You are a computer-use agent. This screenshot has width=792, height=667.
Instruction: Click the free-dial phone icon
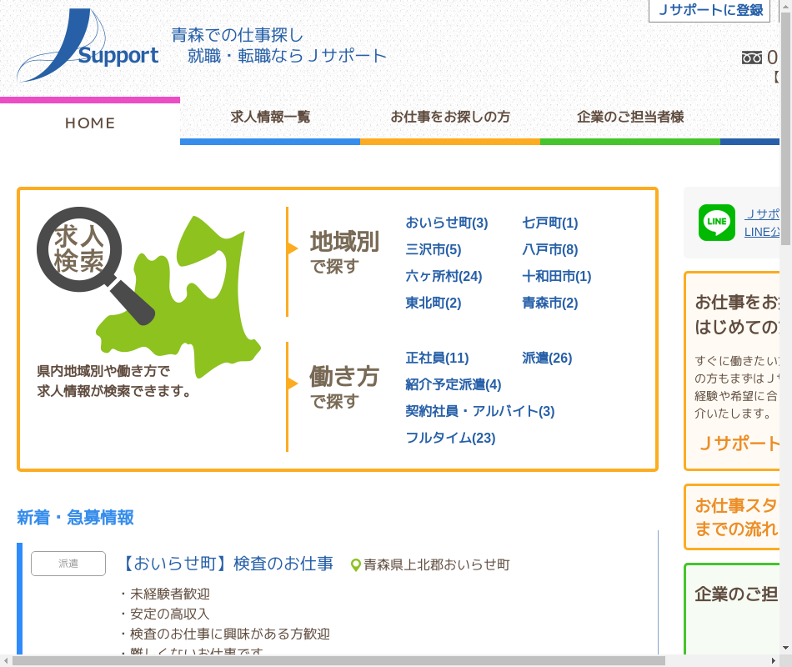point(752,58)
